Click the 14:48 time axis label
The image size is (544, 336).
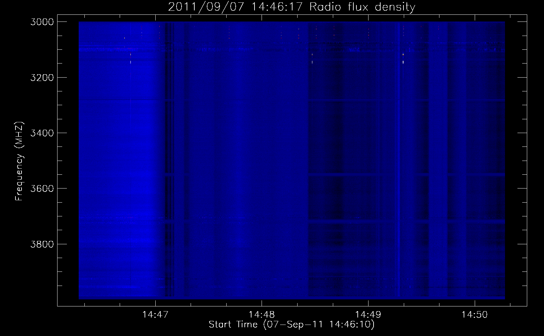pyautogui.click(x=262, y=315)
